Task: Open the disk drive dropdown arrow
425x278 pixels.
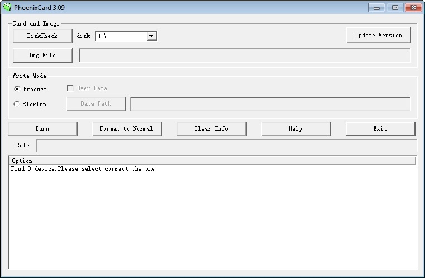Action: [x=152, y=36]
